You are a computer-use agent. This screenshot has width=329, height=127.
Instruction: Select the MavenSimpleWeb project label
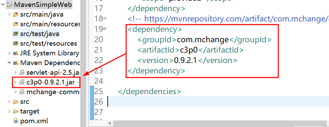43,5
